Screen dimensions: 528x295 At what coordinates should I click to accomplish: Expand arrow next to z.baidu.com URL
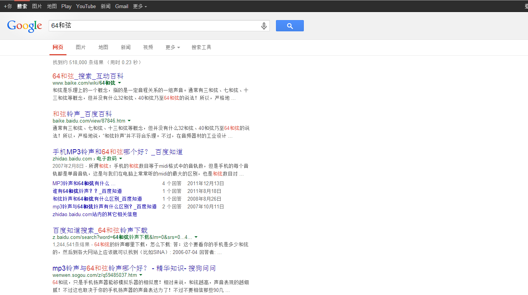(x=196, y=237)
